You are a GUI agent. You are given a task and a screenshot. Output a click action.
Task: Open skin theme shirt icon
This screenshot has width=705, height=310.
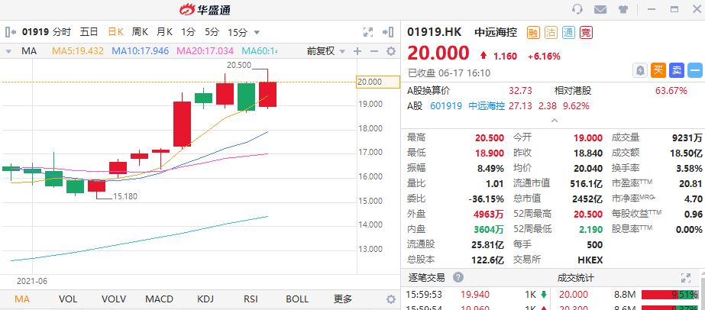coord(623,9)
